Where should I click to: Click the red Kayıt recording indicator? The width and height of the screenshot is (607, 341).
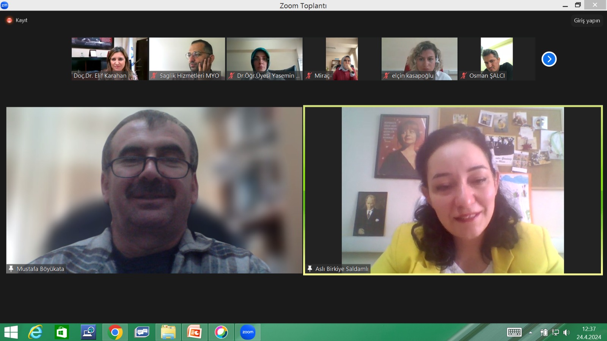[x=9, y=20]
